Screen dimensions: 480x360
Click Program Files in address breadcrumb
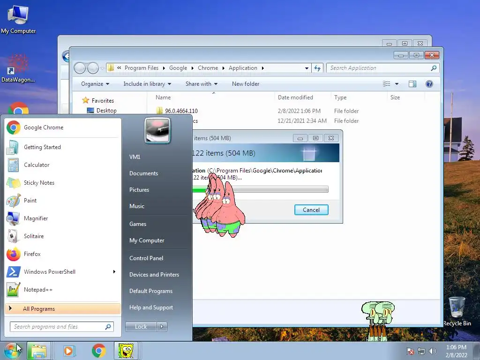142,68
